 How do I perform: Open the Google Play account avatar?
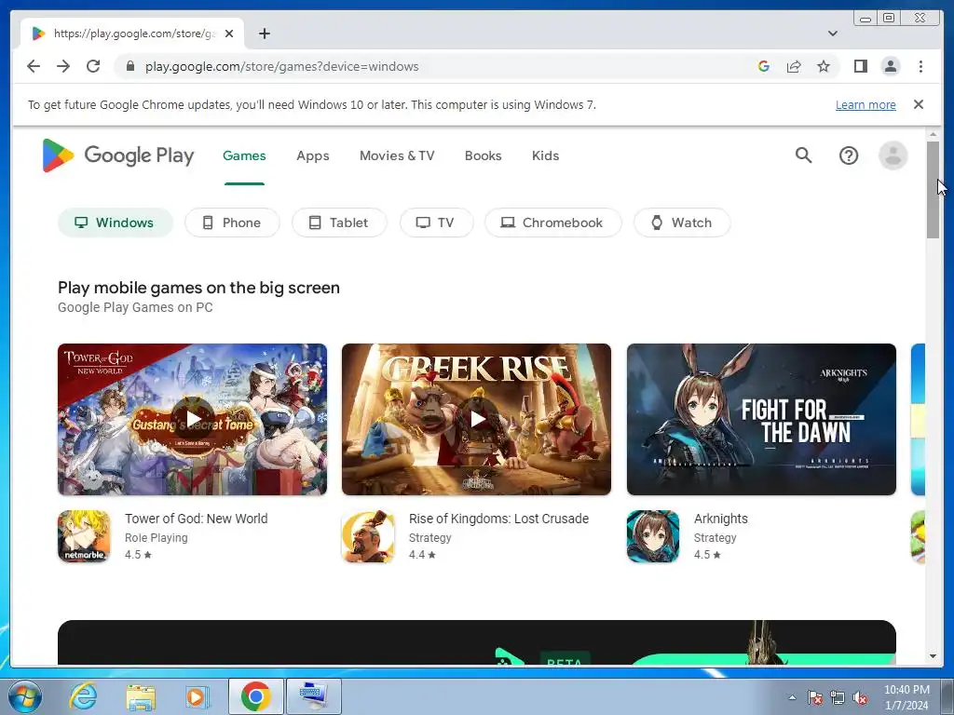tap(893, 155)
